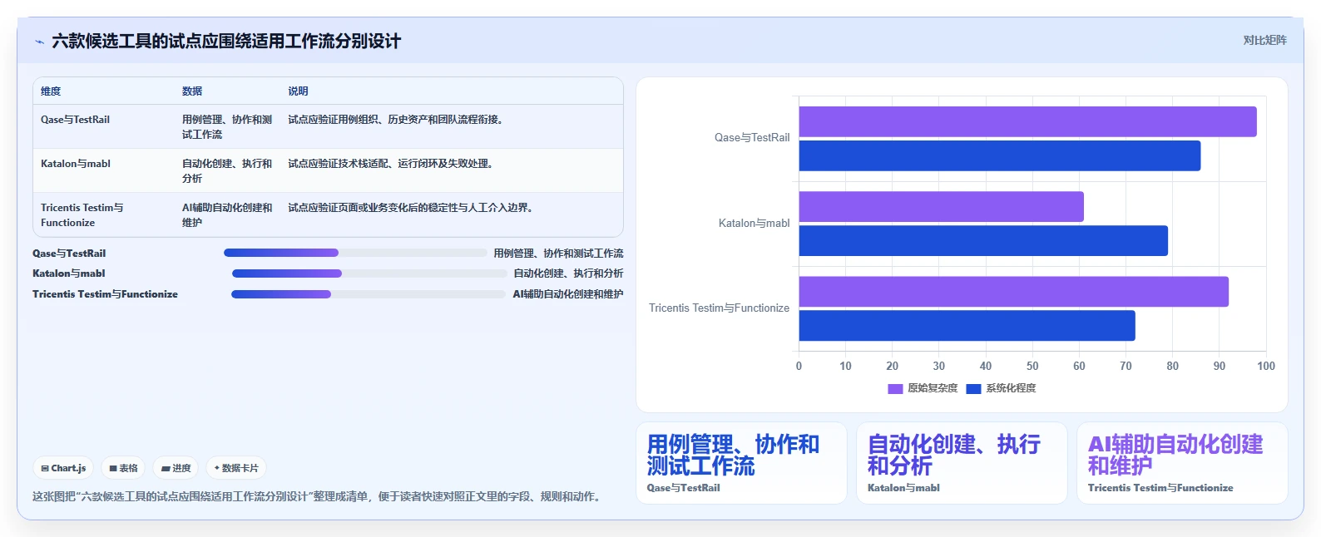
Task: Open the 用例管理、协作和测试工作流 data card
Action: (x=741, y=463)
